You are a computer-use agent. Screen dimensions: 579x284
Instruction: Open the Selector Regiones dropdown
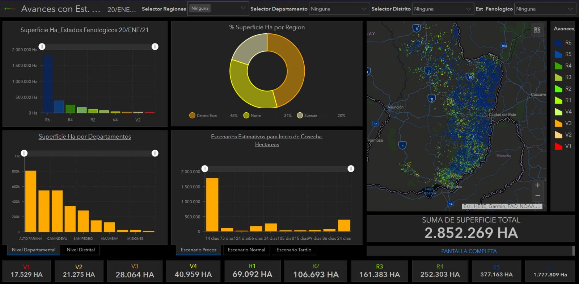tap(218, 9)
